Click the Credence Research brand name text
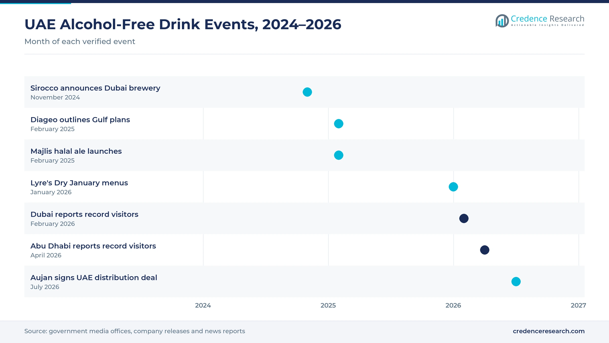The image size is (609, 343). (547, 19)
